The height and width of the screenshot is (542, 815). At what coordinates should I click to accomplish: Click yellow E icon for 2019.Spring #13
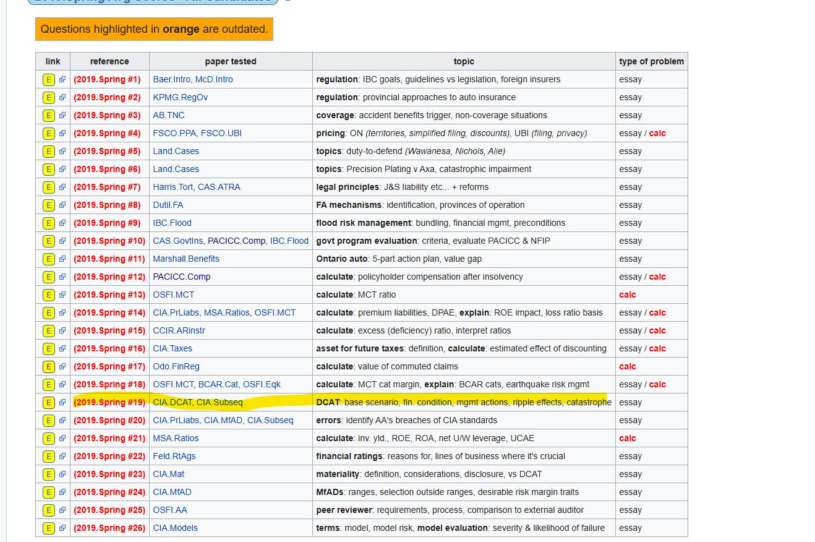(x=49, y=295)
